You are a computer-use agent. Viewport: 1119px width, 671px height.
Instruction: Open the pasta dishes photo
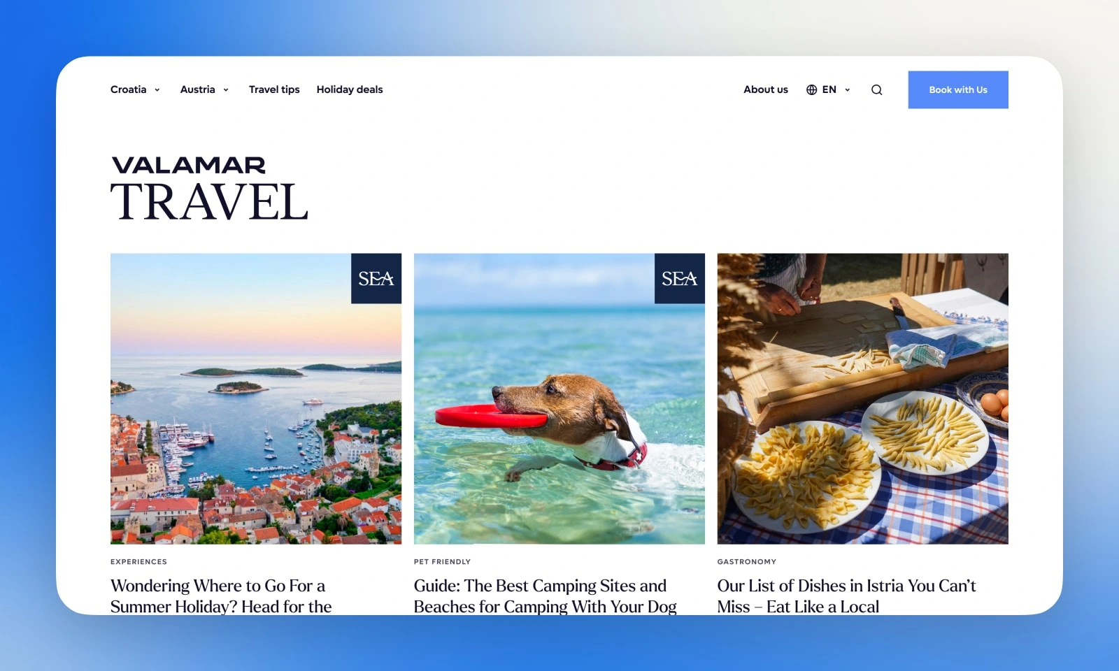point(863,398)
